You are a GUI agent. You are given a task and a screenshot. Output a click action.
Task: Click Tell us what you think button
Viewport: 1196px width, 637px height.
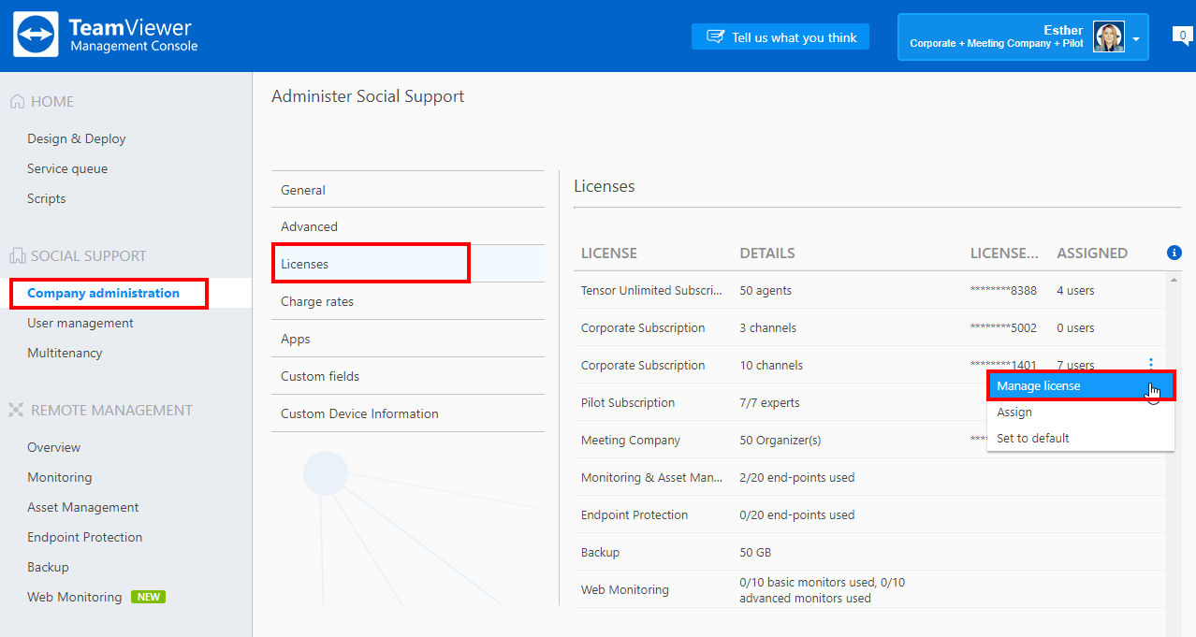[780, 36]
